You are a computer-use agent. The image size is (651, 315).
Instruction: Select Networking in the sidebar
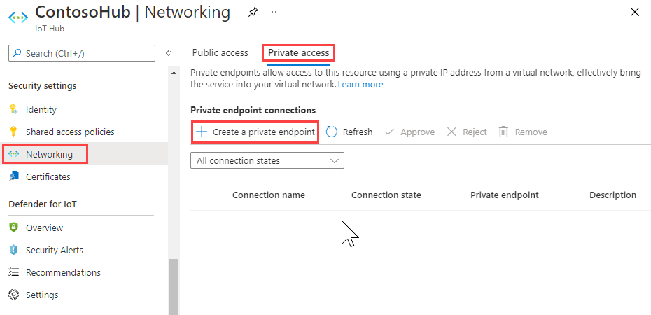coord(48,154)
